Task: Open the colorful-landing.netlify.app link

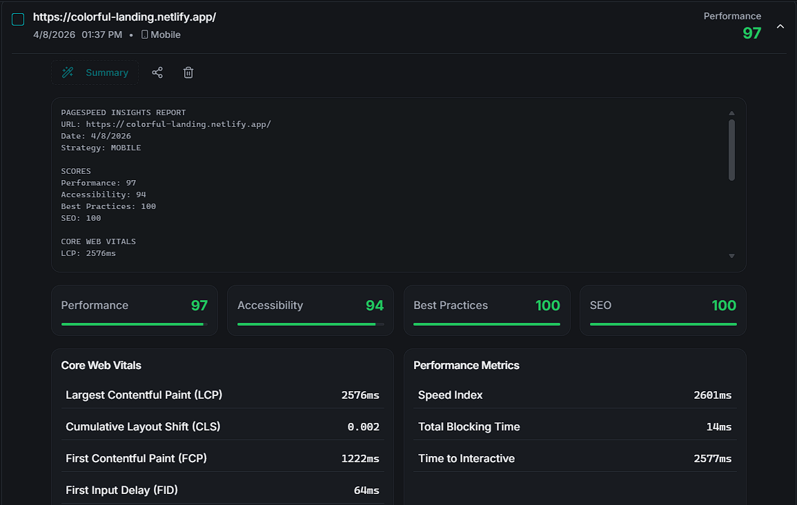Action: [x=124, y=17]
